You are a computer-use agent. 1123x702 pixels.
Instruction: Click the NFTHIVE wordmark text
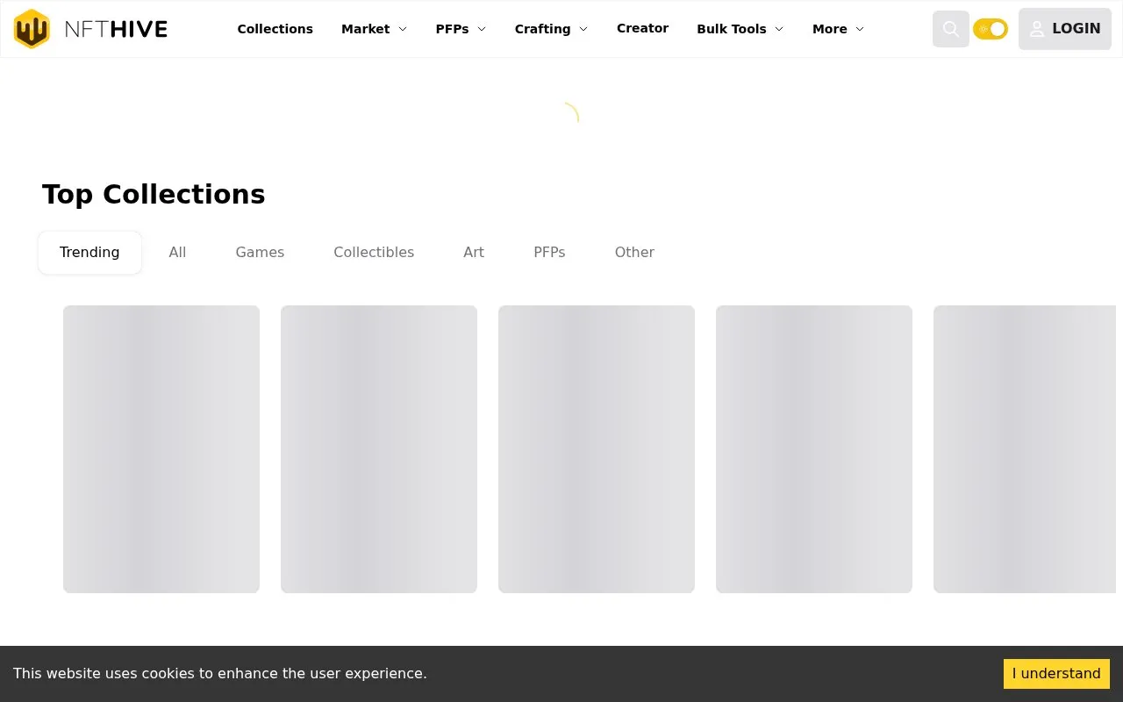116,29
